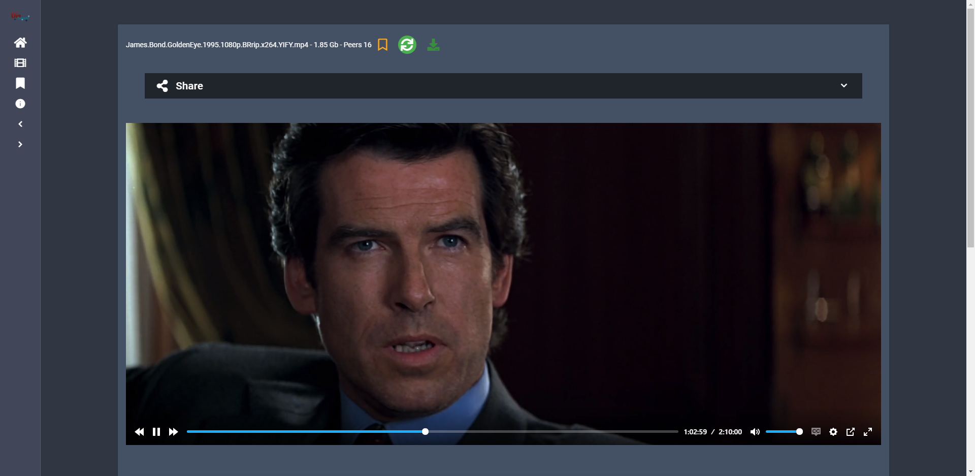This screenshot has height=476, width=975.
Task: Refresh the torrent stream
Action: point(407,45)
